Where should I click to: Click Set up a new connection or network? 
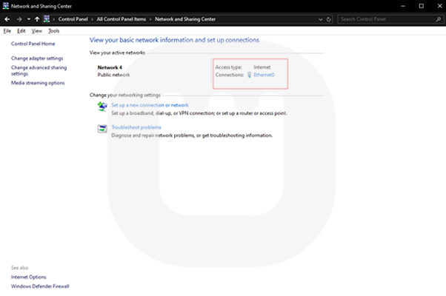[x=150, y=105]
